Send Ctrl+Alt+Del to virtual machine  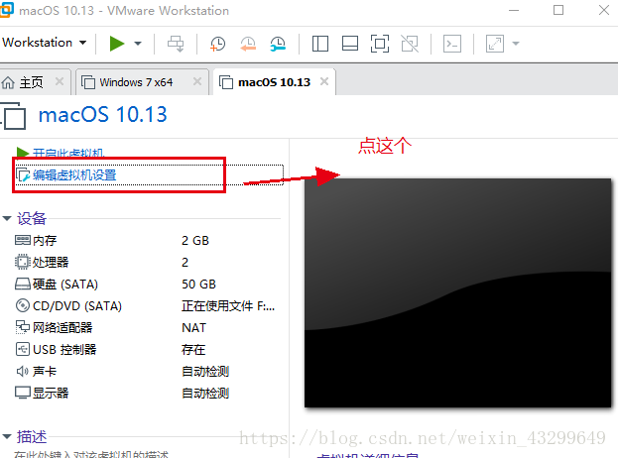click(x=176, y=44)
